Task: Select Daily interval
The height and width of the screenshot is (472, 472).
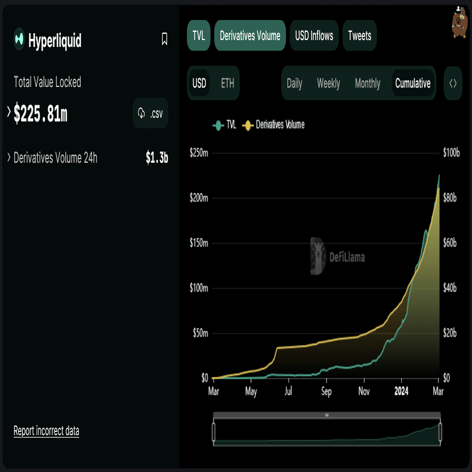Action: click(294, 83)
